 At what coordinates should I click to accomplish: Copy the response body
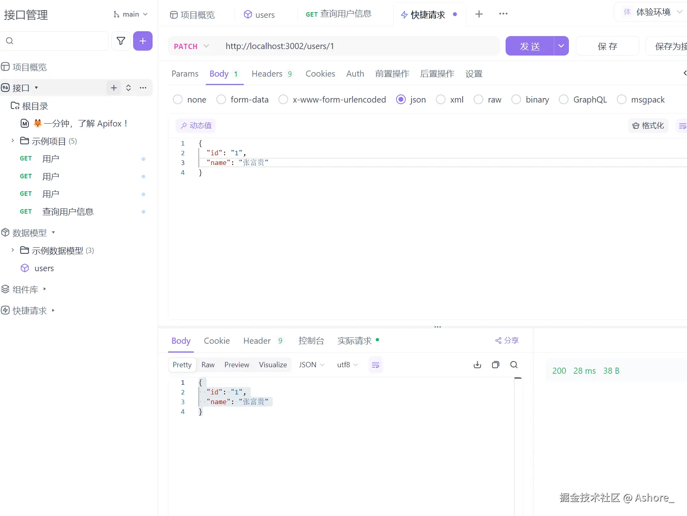click(x=495, y=365)
